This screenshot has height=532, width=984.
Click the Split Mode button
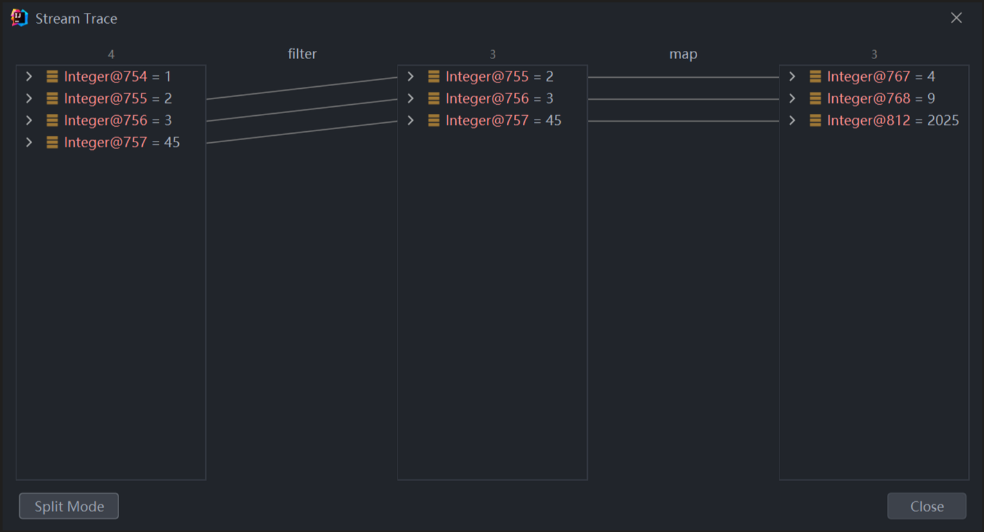pos(69,506)
